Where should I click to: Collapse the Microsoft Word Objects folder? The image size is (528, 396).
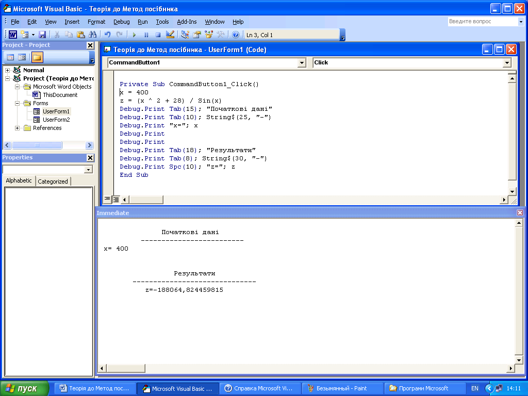[17, 87]
